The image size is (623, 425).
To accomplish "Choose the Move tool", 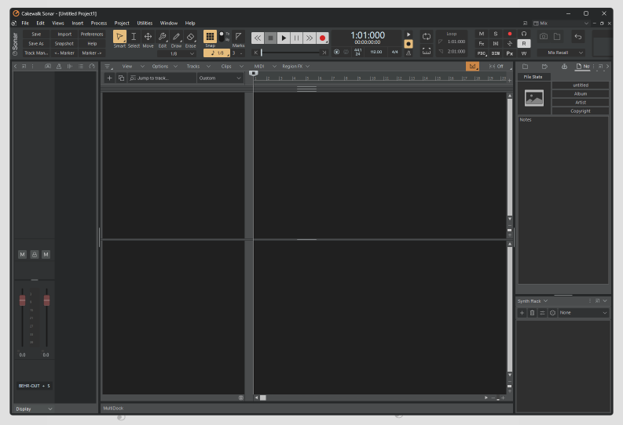I will click(x=148, y=37).
